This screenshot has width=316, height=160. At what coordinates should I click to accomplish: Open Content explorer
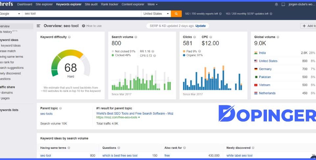[x=133, y=4]
